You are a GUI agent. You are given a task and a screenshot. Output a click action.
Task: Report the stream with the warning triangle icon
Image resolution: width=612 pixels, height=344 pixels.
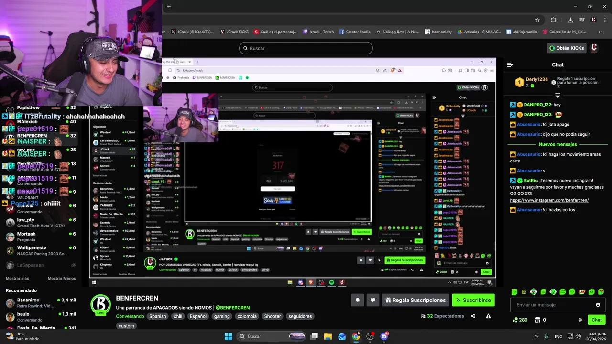pos(488,316)
